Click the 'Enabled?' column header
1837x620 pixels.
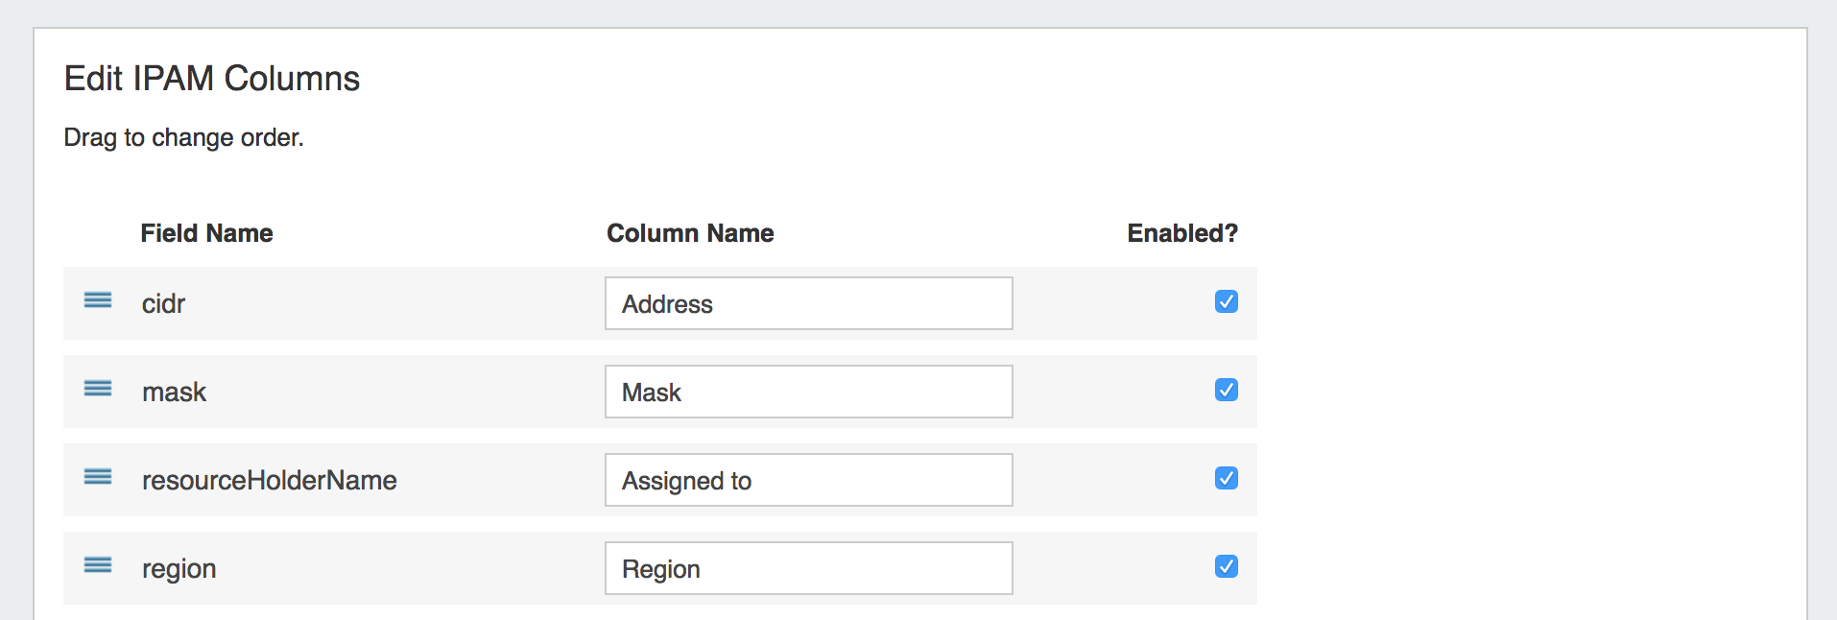click(x=1181, y=233)
